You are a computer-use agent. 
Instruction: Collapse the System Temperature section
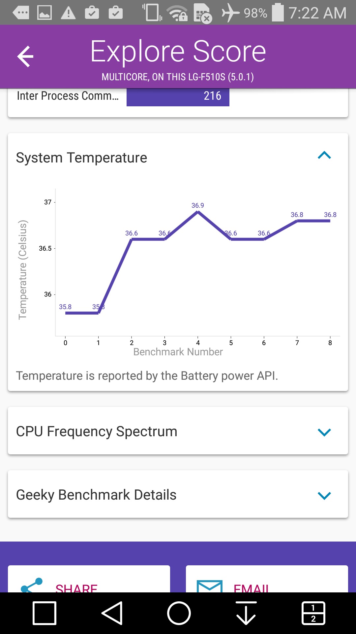[x=324, y=155]
